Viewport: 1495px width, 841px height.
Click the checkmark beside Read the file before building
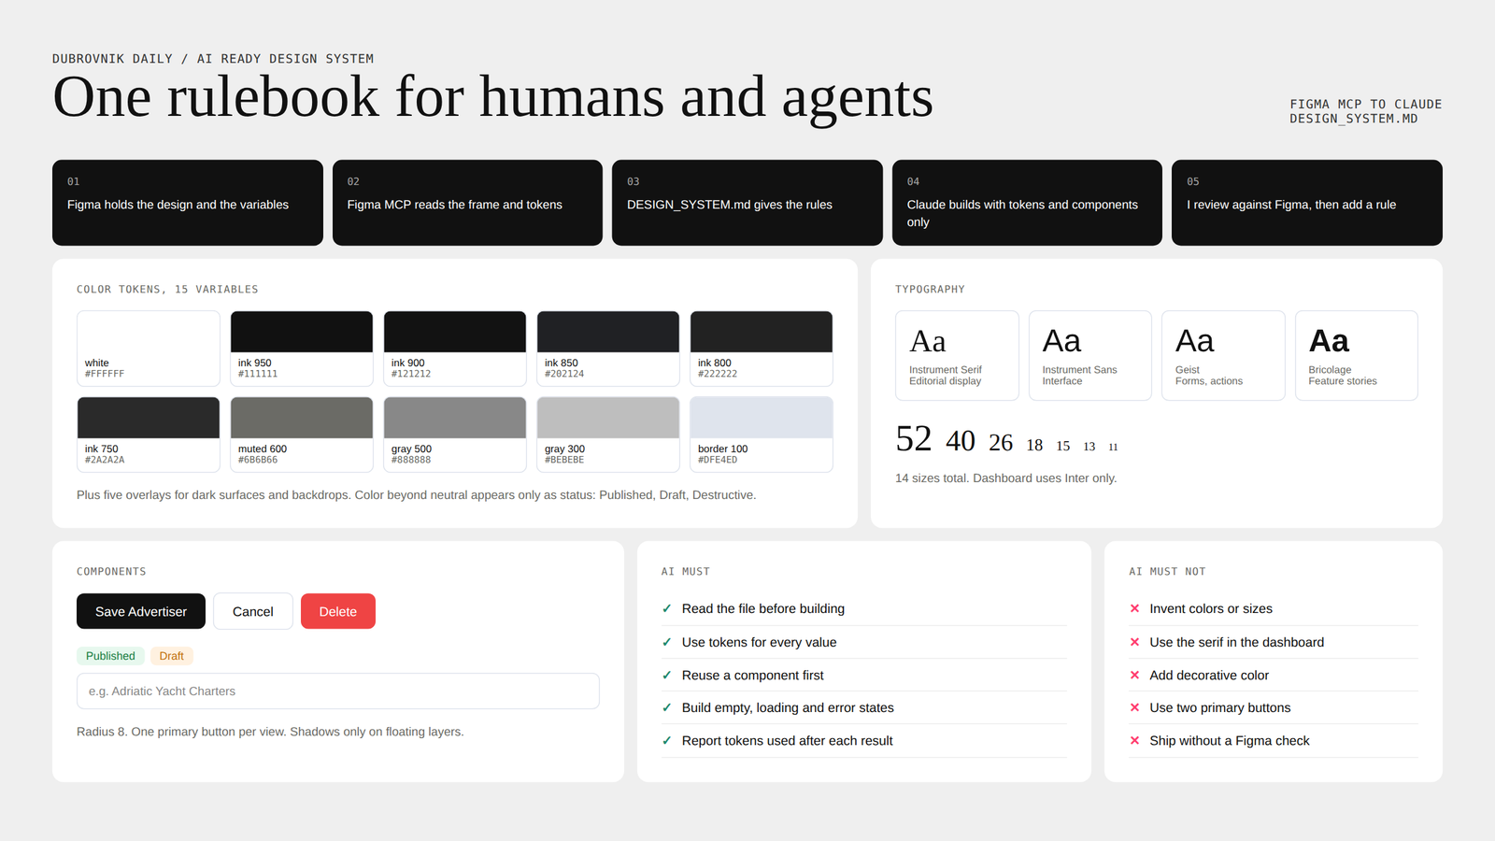coord(667,609)
